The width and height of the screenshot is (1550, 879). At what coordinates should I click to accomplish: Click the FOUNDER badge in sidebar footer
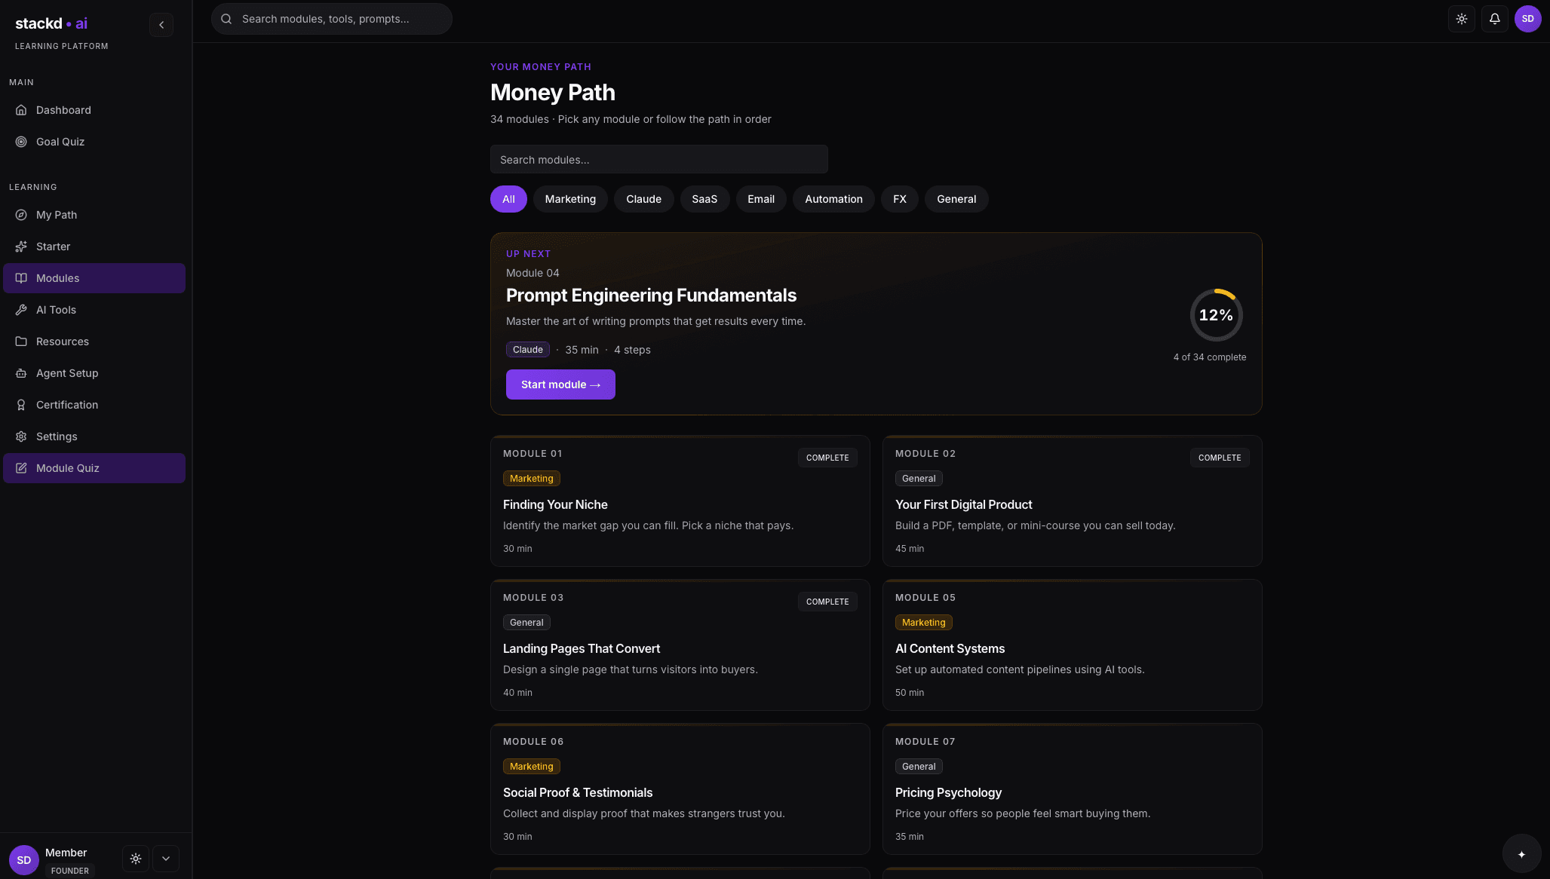[70, 871]
